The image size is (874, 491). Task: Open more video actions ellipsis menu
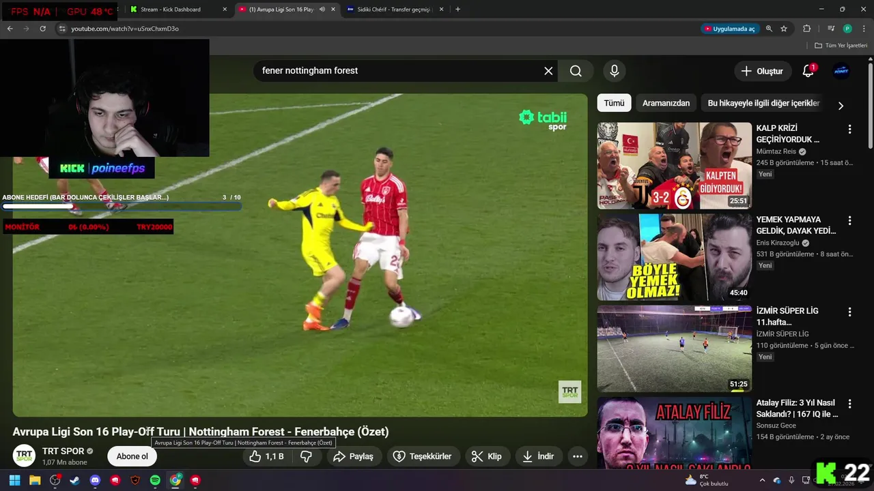click(x=578, y=456)
